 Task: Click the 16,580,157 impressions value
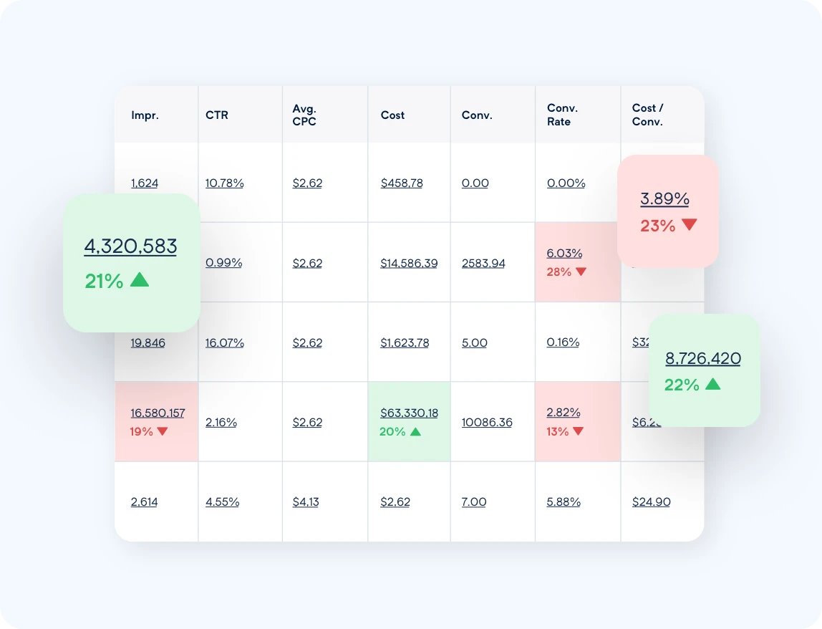(158, 413)
